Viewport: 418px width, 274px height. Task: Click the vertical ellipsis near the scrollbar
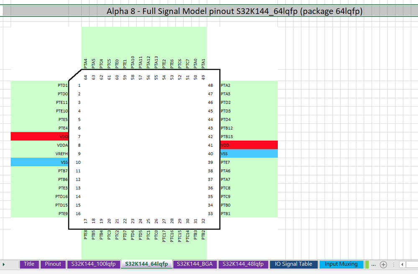394,264
